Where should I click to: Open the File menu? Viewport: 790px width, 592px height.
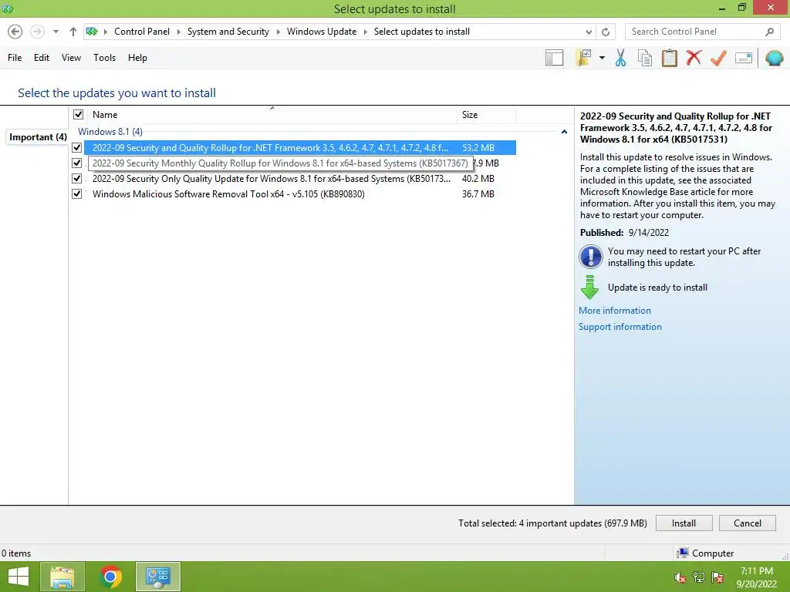(x=15, y=58)
